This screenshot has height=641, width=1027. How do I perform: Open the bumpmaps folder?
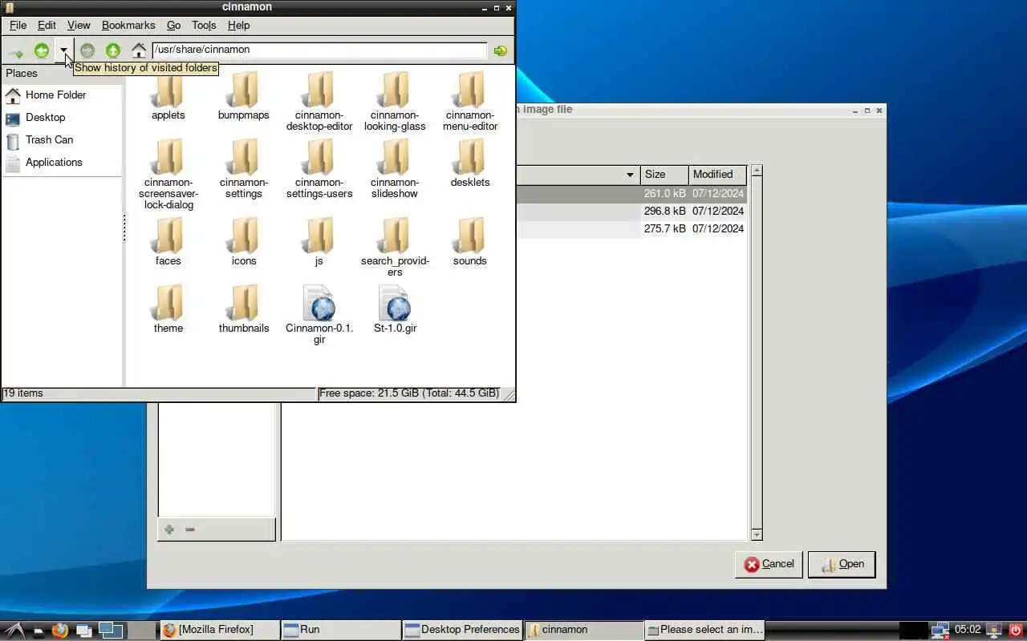coord(244,96)
